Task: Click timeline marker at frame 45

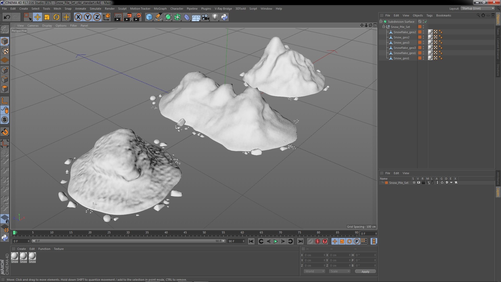Action: pyautogui.click(x=185, y=233)
